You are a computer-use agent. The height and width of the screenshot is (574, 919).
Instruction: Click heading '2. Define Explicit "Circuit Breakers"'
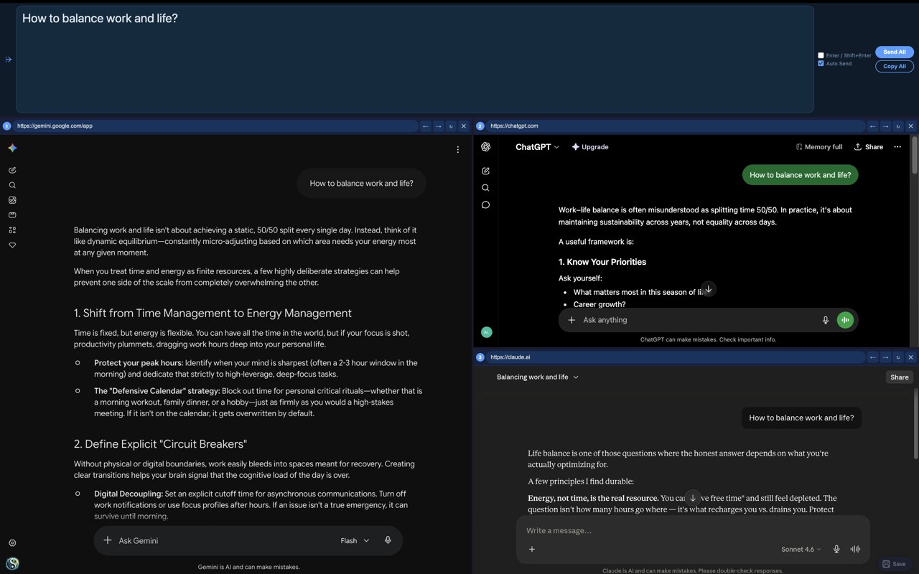point(160,444)
